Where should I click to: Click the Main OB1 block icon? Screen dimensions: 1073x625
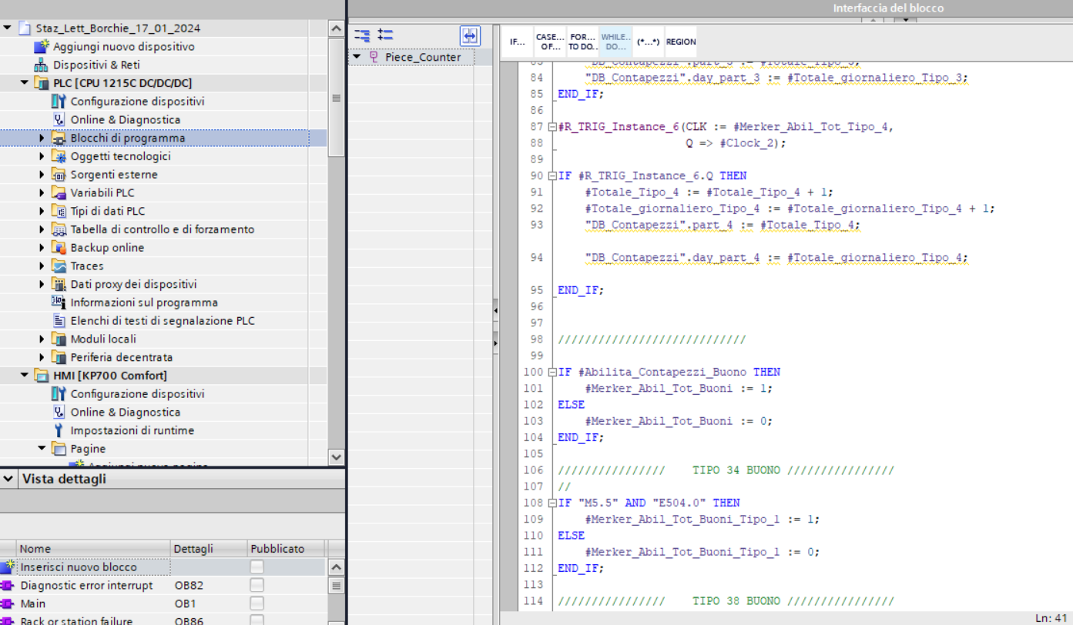pyautogui.click(x=8, y=604)
